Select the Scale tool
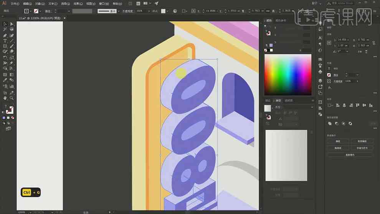 (x=12, y=58)
